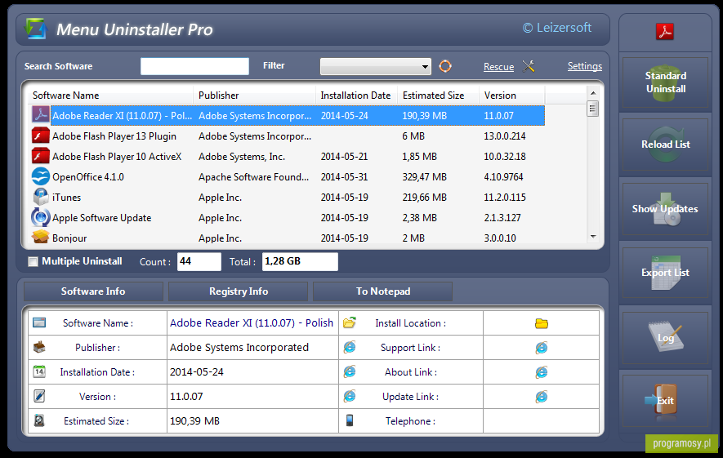Click the OpenOffice 4.1.0 row icon
The height and width of the screenshot is (458, 723).
point(41,176)
